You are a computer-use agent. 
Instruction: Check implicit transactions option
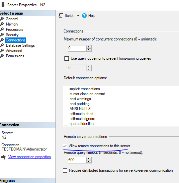[x=66, y=89]
